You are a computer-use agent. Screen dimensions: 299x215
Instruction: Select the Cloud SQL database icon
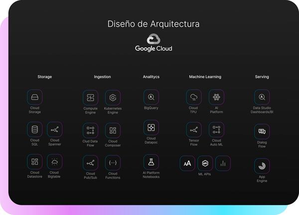click(x=35, y=130)
